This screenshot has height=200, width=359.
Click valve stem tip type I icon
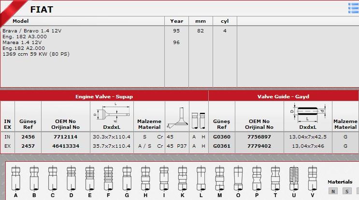164,178
